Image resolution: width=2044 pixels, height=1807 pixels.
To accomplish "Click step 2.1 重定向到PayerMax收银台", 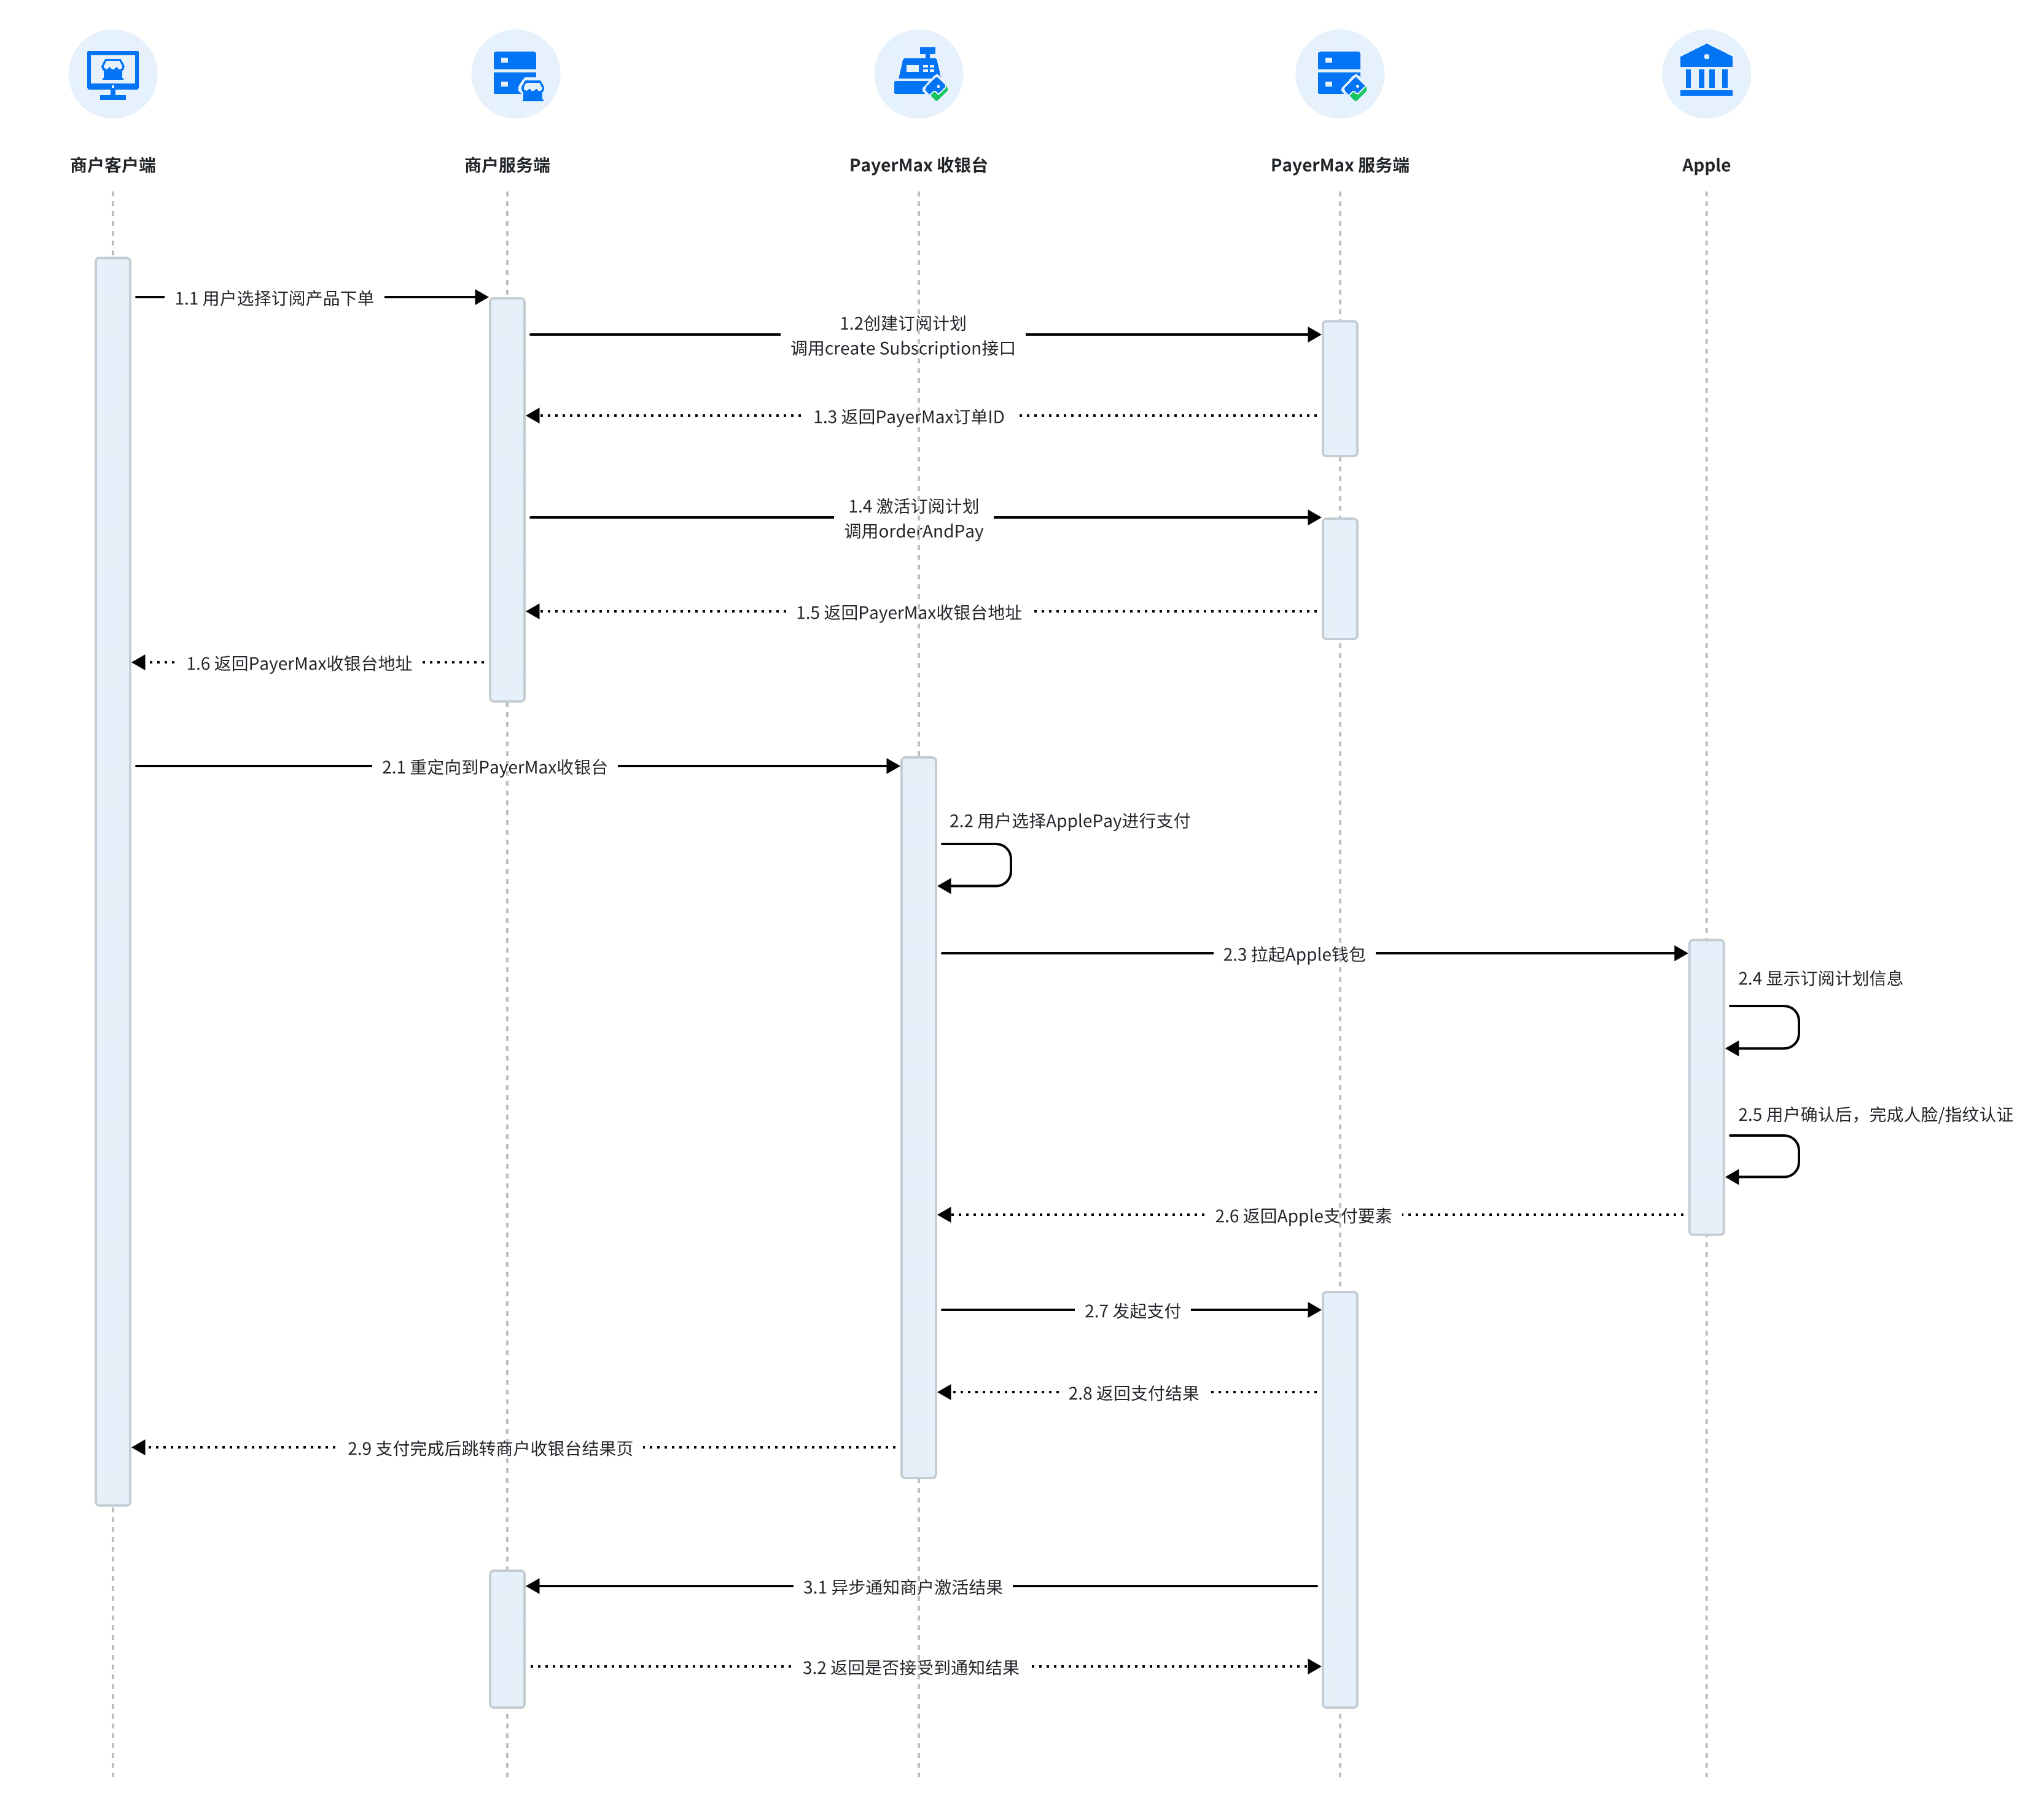I will coord(495,768).
